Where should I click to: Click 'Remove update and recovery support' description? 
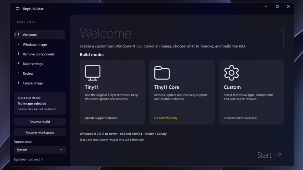[x=181, y=97]
